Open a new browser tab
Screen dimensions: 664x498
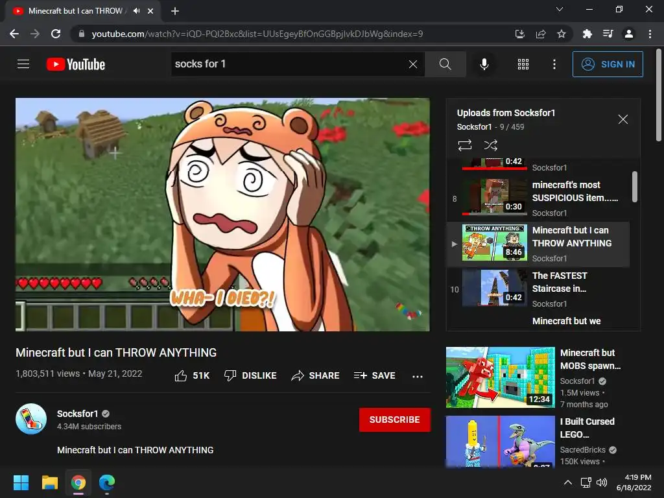coord(175,11)
